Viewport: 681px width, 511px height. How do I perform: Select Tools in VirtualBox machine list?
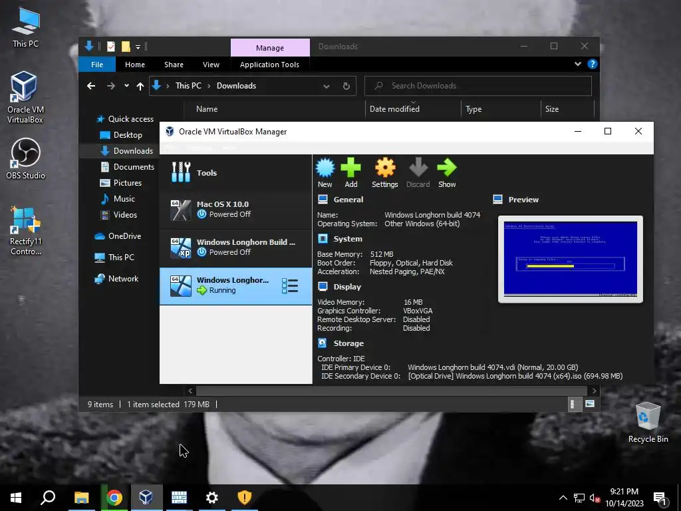click(x=236, y=172)
